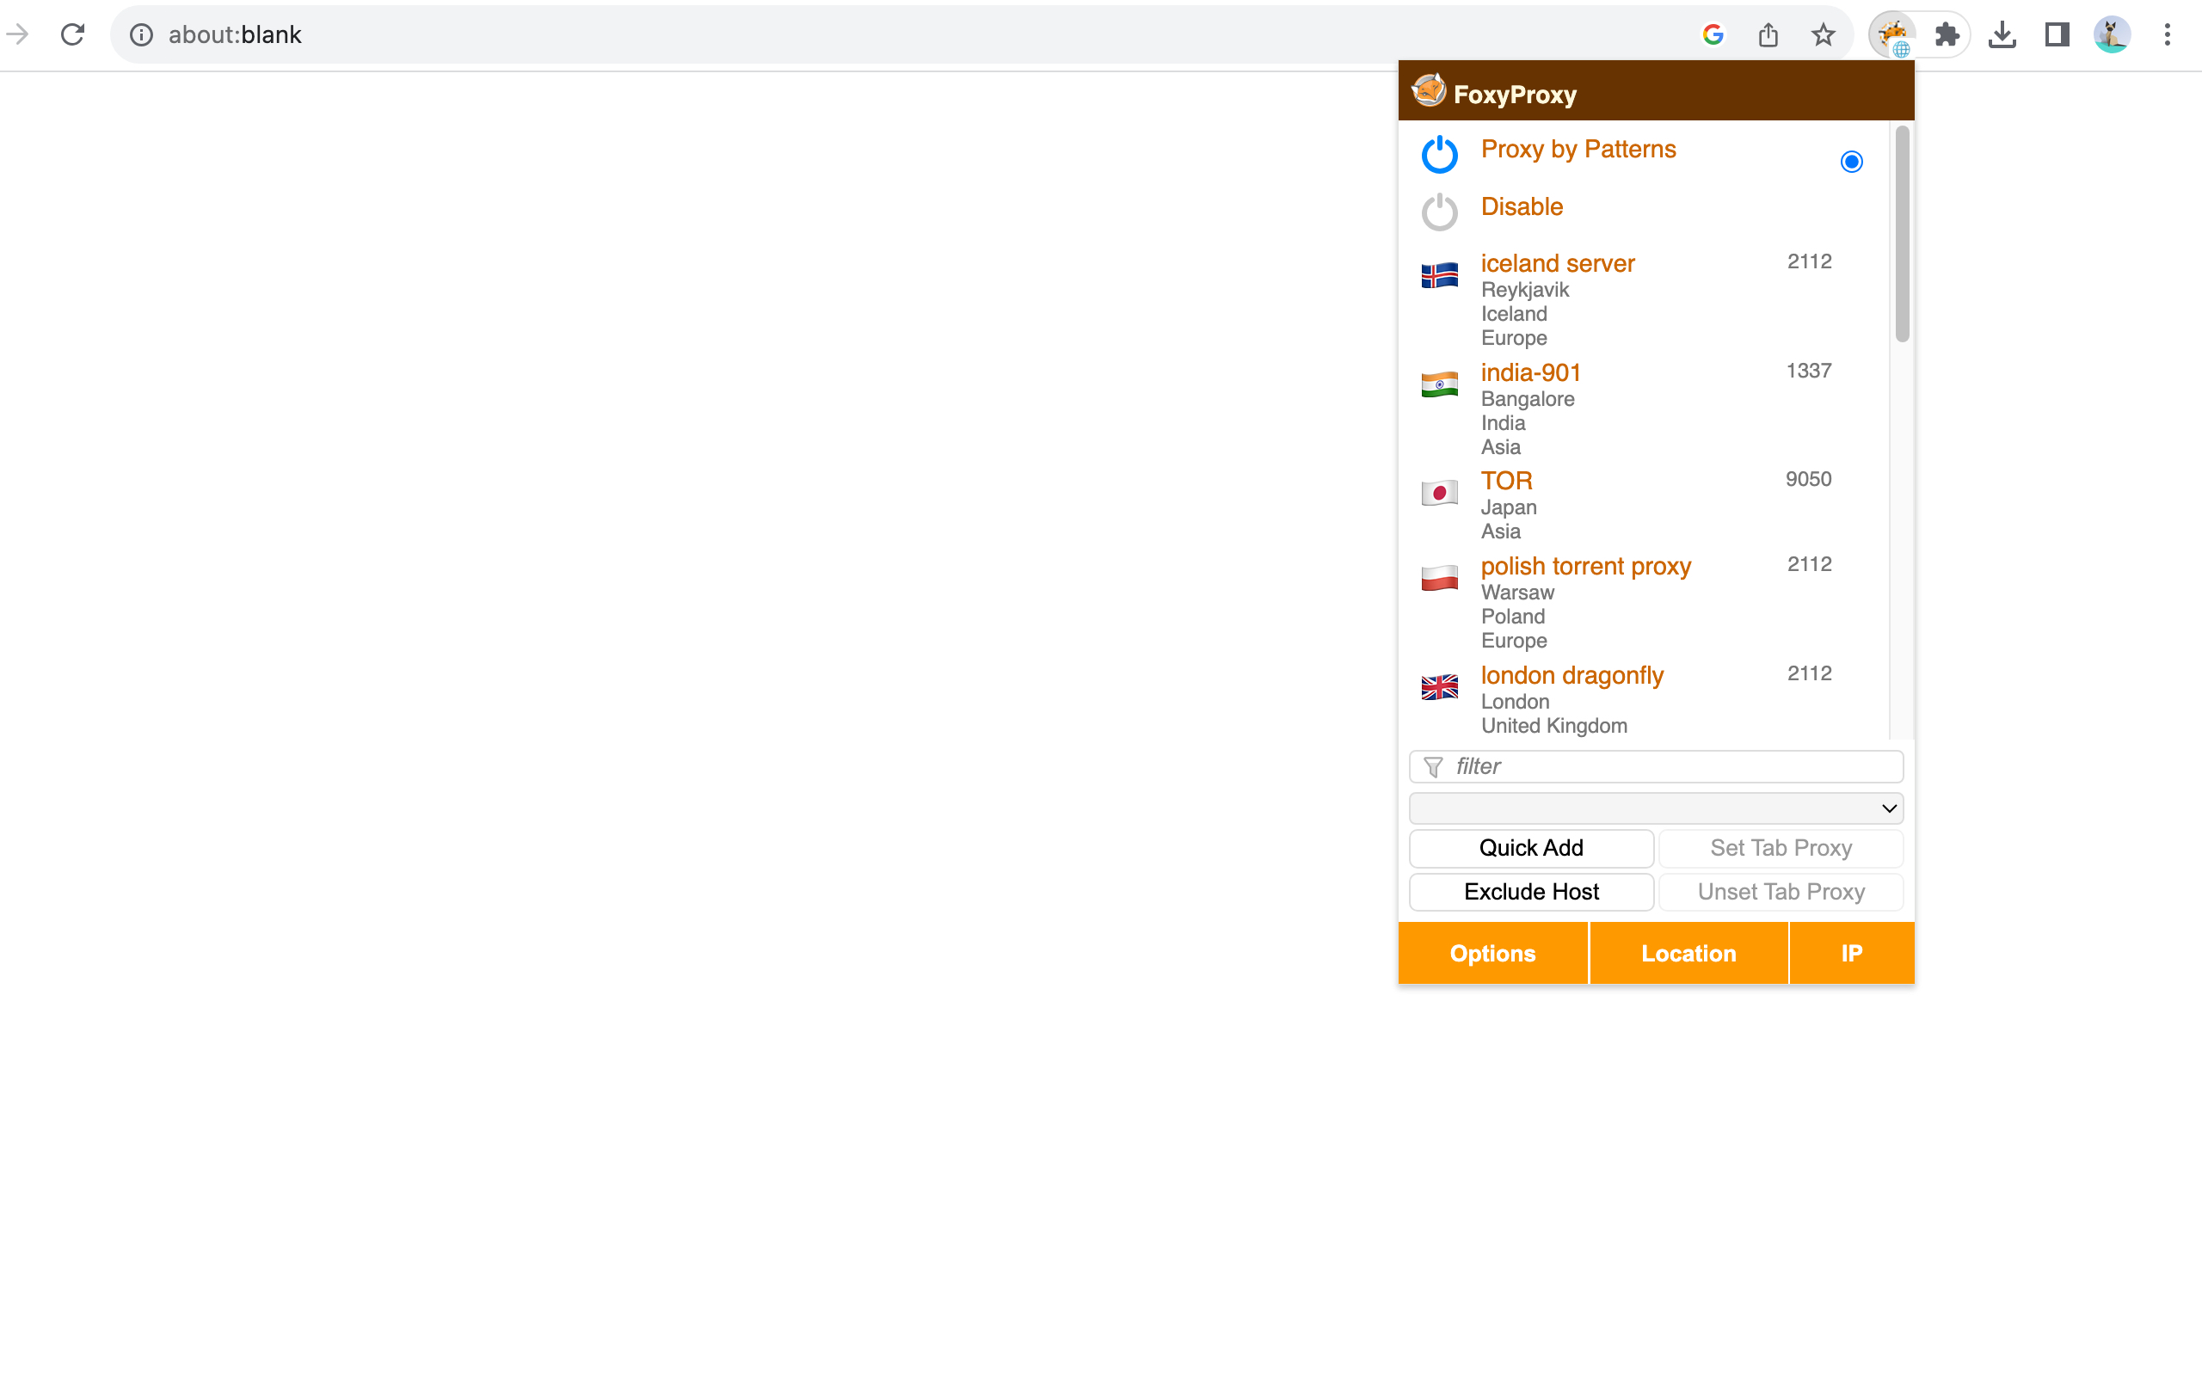Click the disable power icon
Viewport: 2202px width, 1376px height.
[x=1439, y=207]
